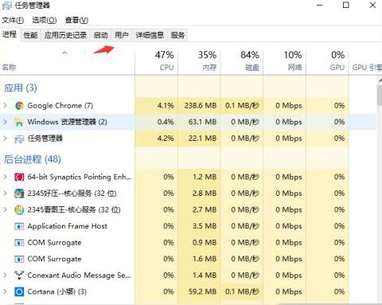Click Cortana's 59.2 MB memory value
This screenshot has width=382, height=305.
click(202, 291)
